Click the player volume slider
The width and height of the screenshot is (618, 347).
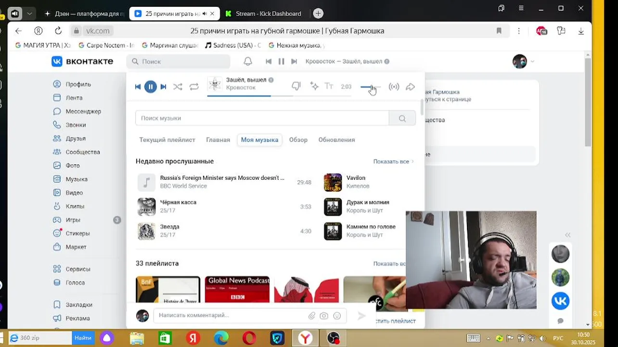click(x=370, y=87)
